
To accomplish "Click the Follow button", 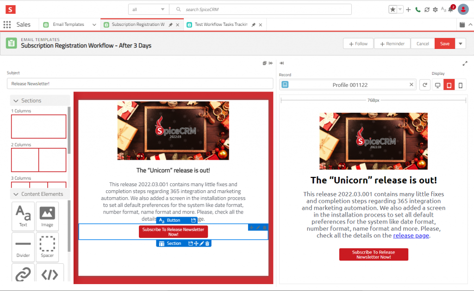I will click(x=358, y=44).
